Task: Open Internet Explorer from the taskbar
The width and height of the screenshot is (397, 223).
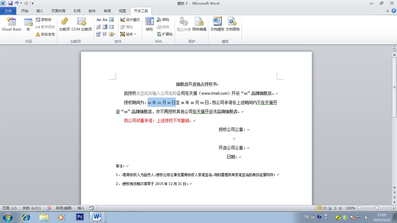Action: pos(26,217)
